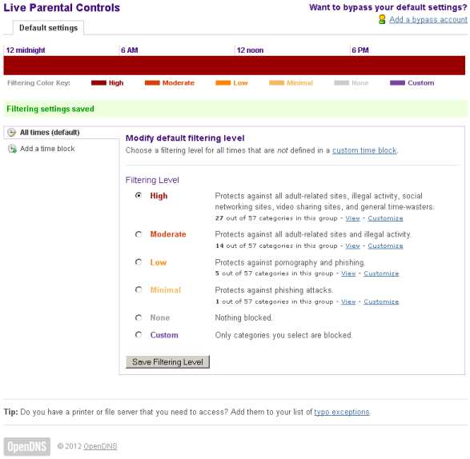
Task: Click the OpenDNS logo in footer
Action: coord(27,446)
